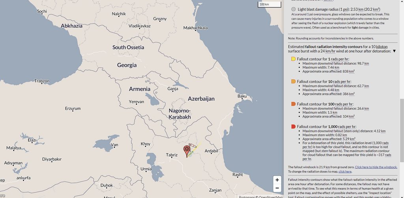
Task: Zoom in with the plus button
Action: tap(277, 180)
